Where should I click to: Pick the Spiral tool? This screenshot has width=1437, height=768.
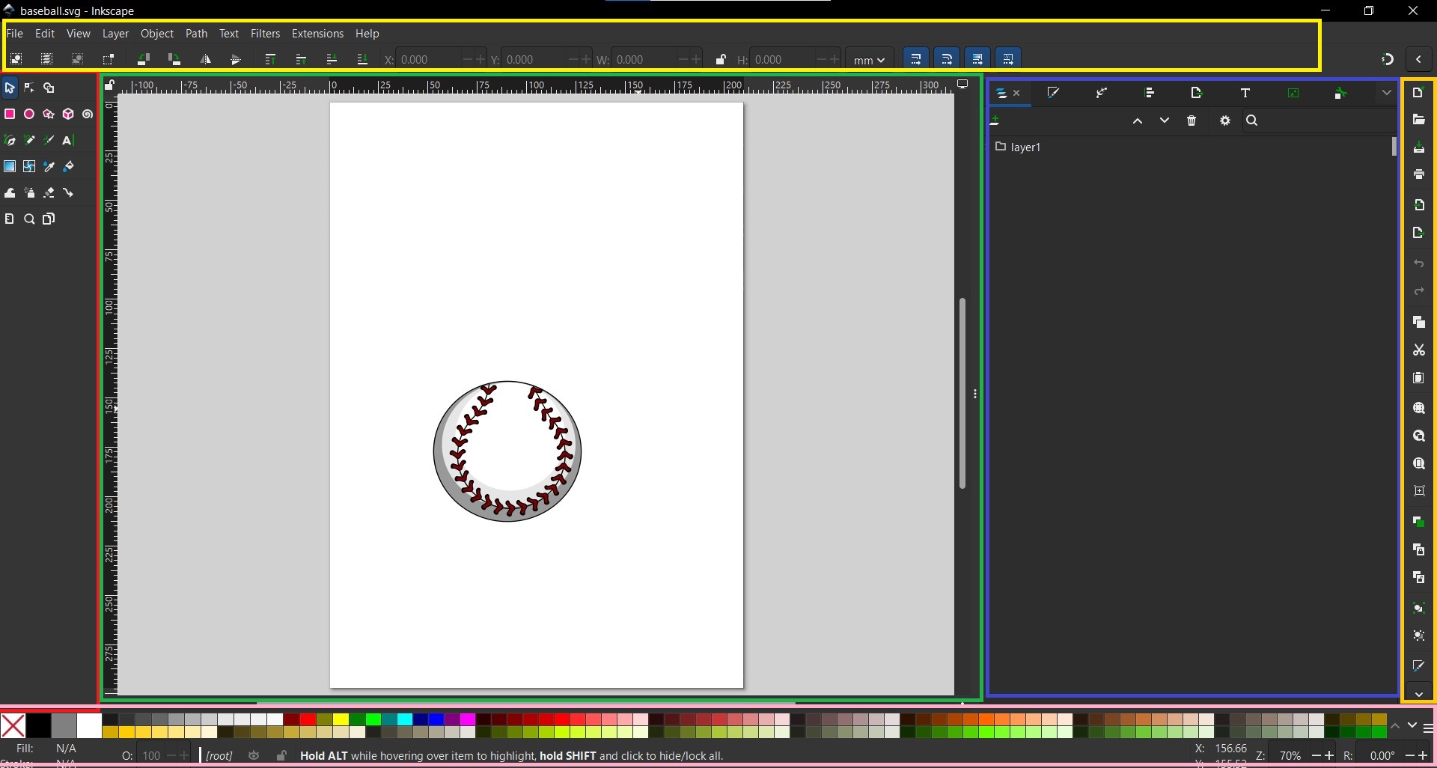coord(88,114)
